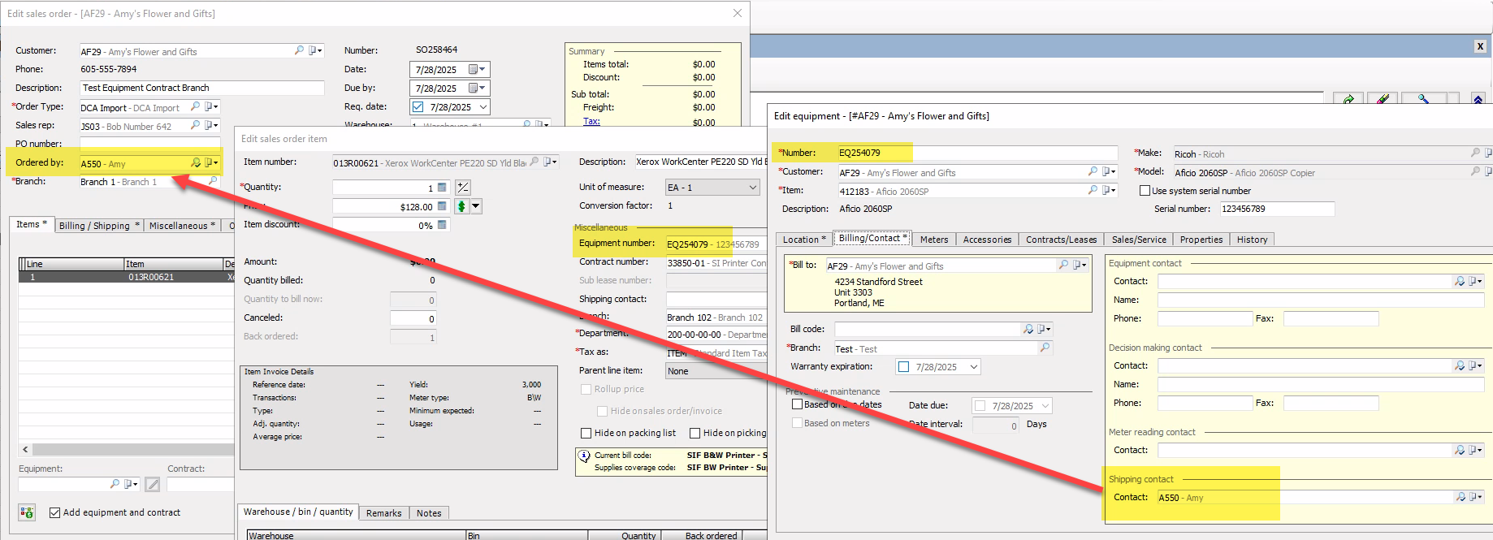Switch to Notes tab

coord(429,513)
